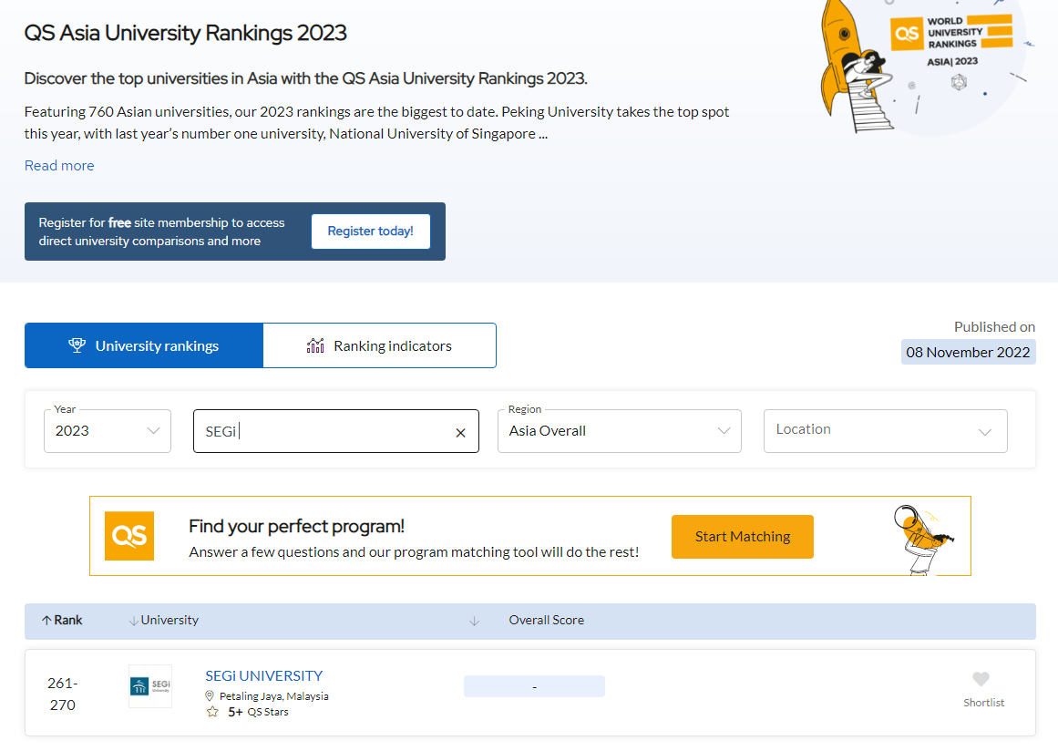Click the SEGi overall score dash bar
This screenshot has height=751, width=1058.
coord(534,686)
